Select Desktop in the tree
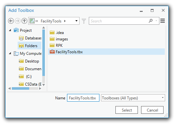 point(32,61)
